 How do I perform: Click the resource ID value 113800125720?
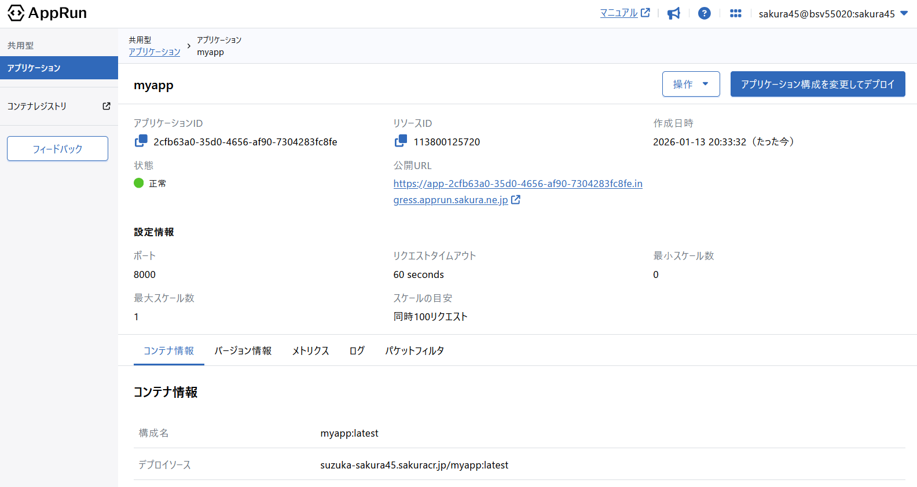click(447, 142)
